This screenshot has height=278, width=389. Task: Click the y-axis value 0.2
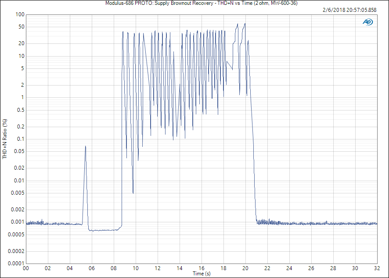pyautogui.click(x=21, y=127)
